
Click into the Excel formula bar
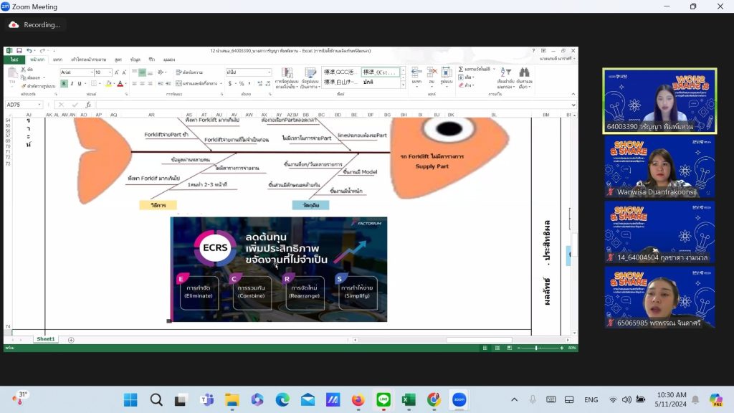(x=333, y=105)
